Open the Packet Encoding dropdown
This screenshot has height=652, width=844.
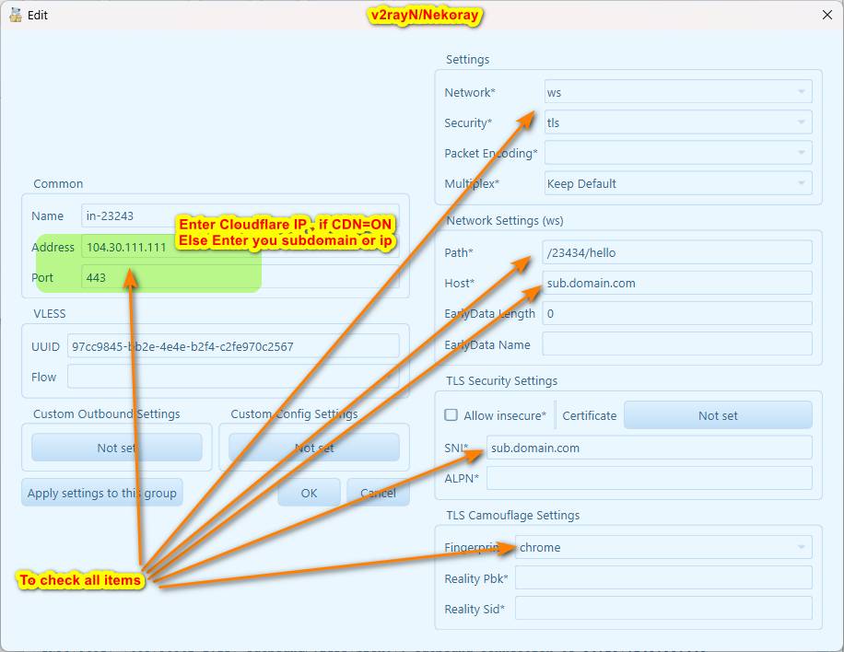click(x=678, y=153)
